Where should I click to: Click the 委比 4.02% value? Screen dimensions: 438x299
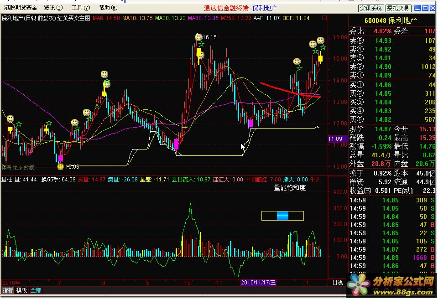pyautogui.click(x=383, y=31)
